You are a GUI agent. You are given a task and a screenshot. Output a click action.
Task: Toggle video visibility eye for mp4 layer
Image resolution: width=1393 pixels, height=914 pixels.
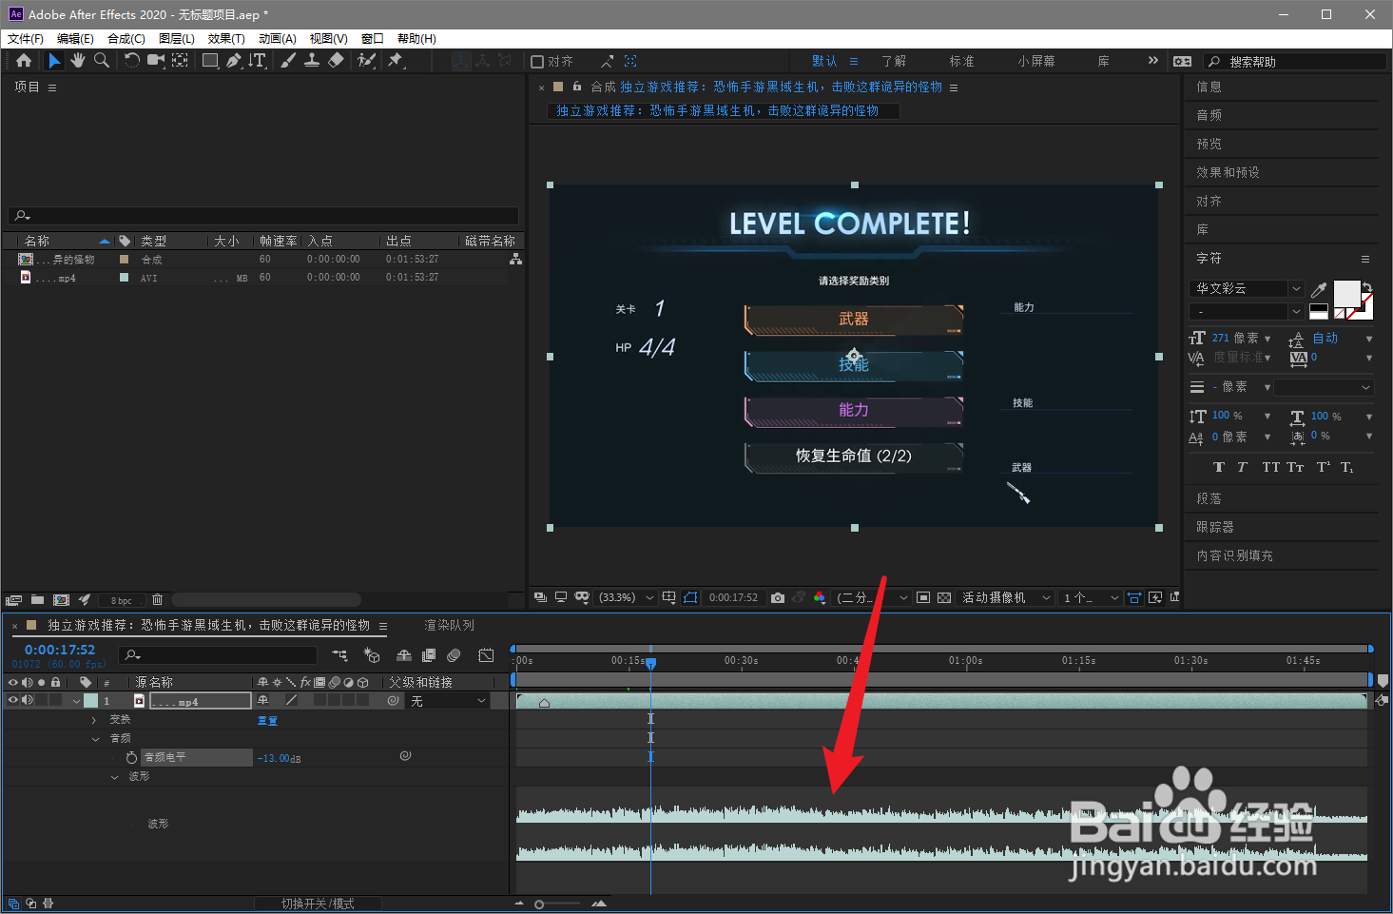(13, 700)
